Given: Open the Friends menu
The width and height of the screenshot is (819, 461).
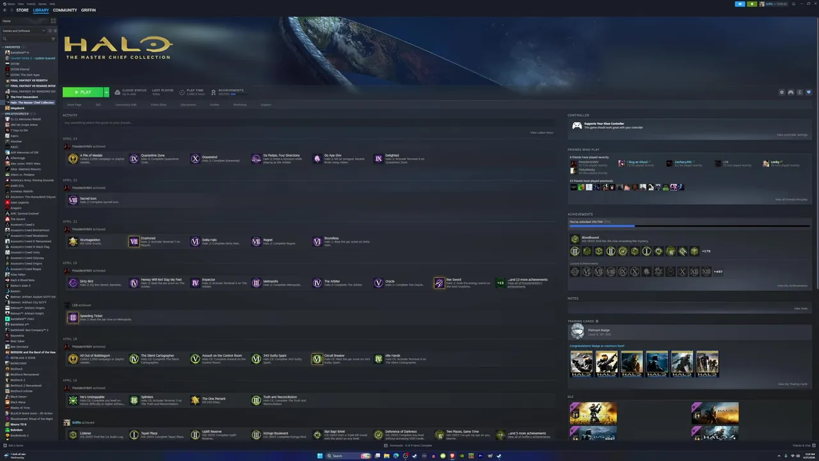Looking at the screenshot, I should pyautogui.click(x=31, y=3).
